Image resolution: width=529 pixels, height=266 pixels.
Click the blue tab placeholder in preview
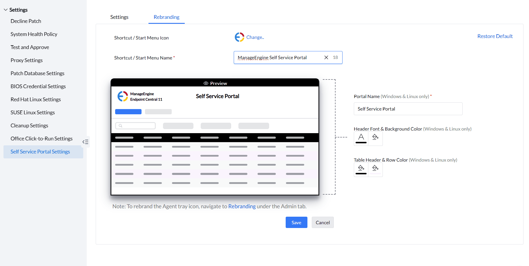[128, 112]
